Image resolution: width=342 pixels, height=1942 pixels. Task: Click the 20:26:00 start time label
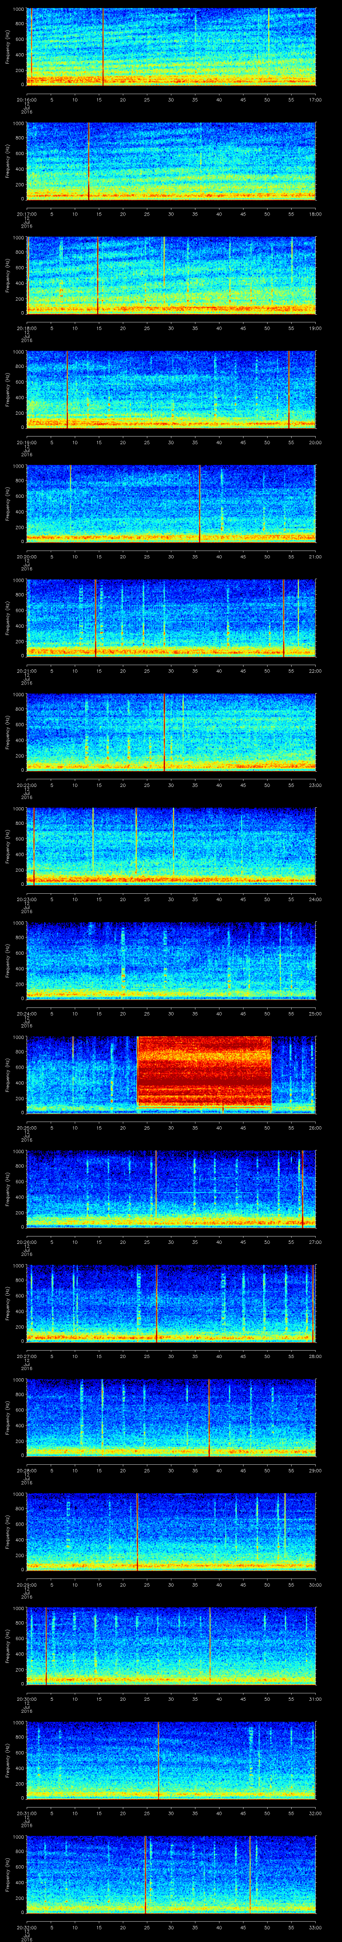click(27, 1242)
